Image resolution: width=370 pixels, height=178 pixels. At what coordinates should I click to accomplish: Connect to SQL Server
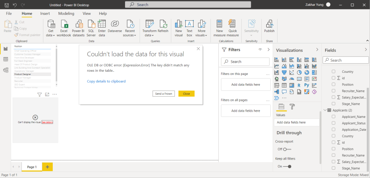pos(91,28)
